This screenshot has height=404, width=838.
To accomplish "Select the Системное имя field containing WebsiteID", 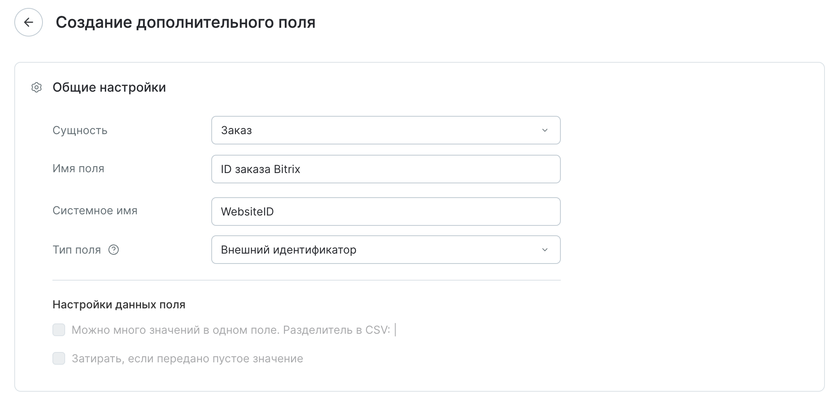I will tap(385, 211).
